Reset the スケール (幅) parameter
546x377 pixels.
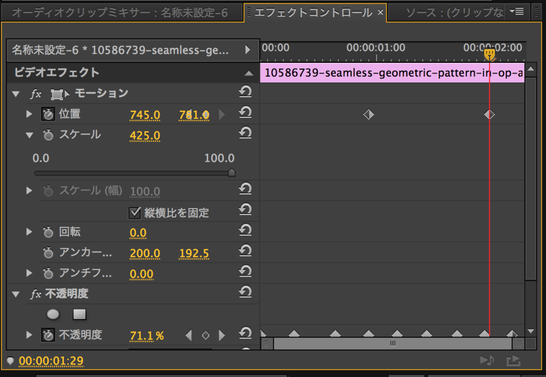point(245,189)
